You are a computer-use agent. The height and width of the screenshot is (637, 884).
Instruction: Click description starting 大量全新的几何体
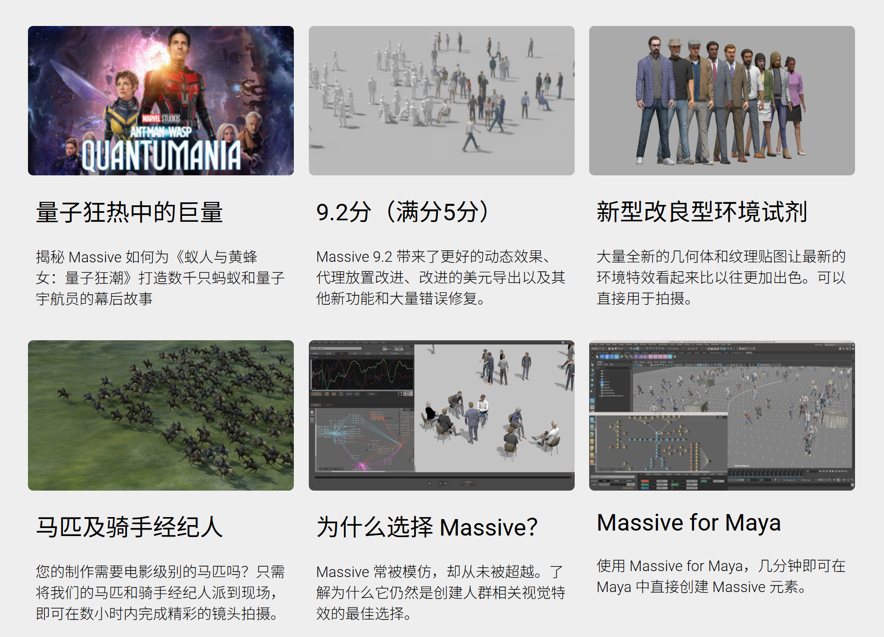(721, 278)
